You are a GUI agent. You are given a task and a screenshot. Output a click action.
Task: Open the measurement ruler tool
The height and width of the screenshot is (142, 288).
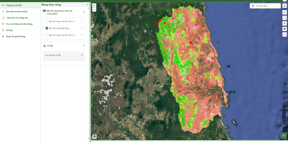285,29
